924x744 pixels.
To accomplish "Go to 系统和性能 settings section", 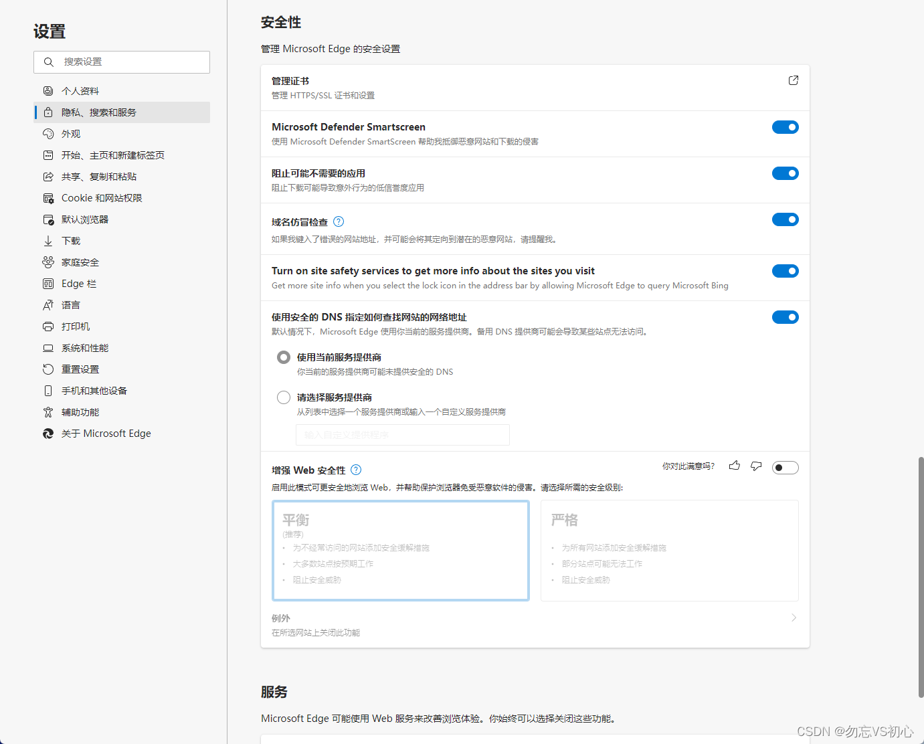I will (x=85, y=348).
